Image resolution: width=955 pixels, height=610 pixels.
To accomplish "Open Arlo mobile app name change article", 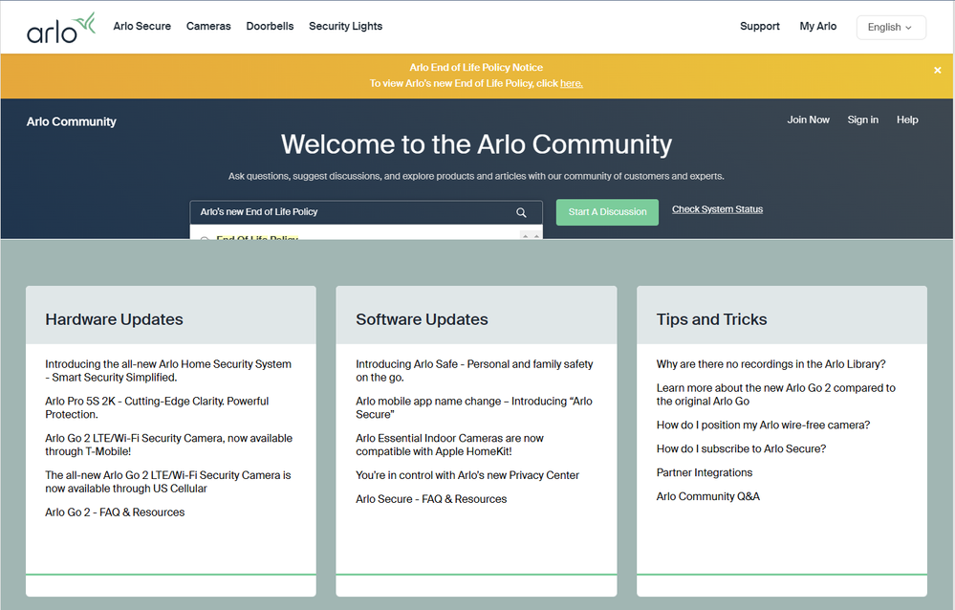I will pyautogui.click(x=474, y=407).
